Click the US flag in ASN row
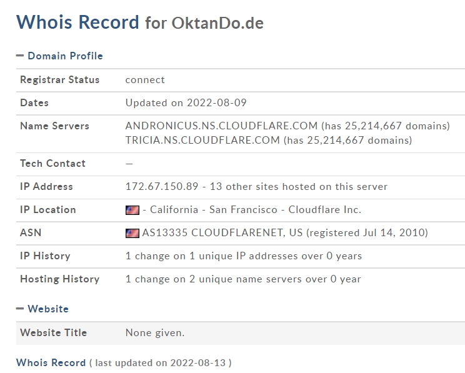 pos(132,233)
